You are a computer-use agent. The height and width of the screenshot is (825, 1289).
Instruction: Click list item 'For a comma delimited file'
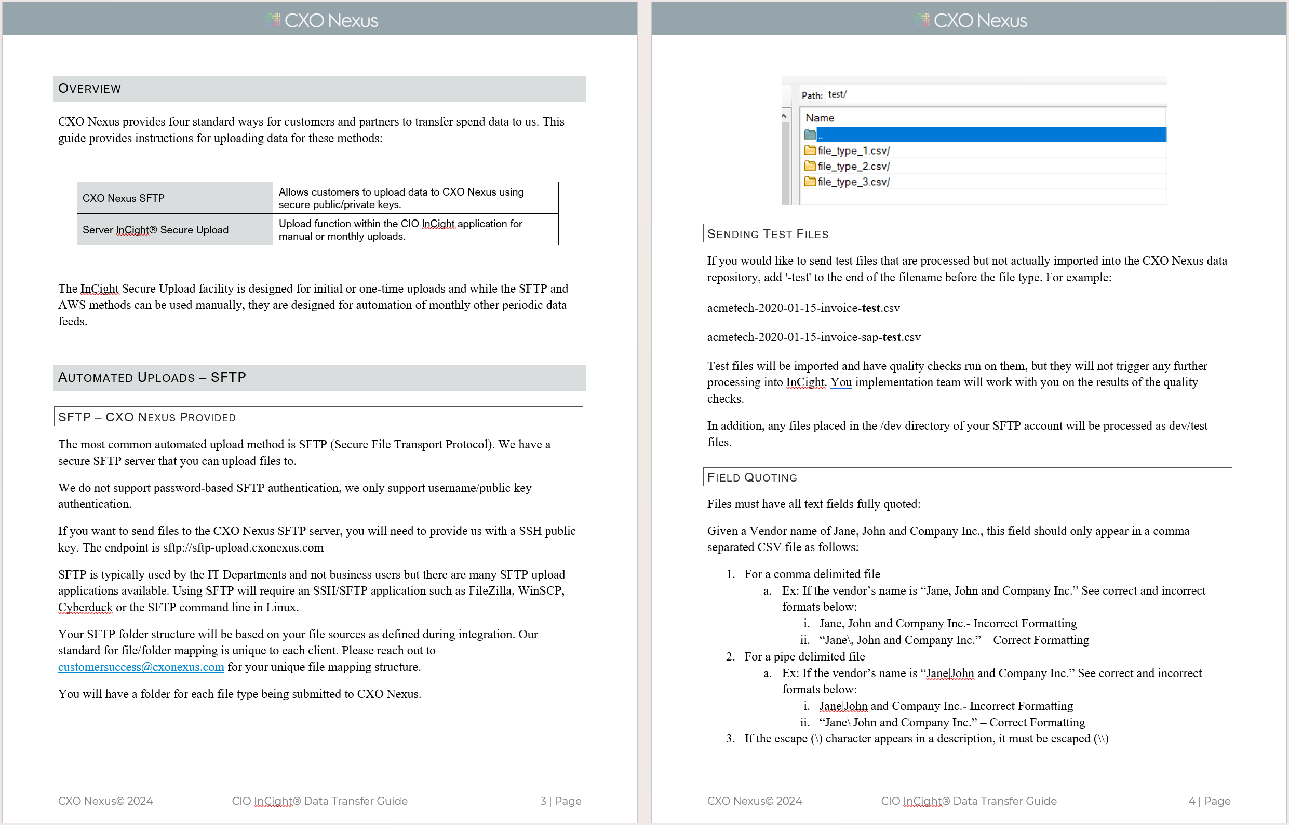(x=812, y=574)
